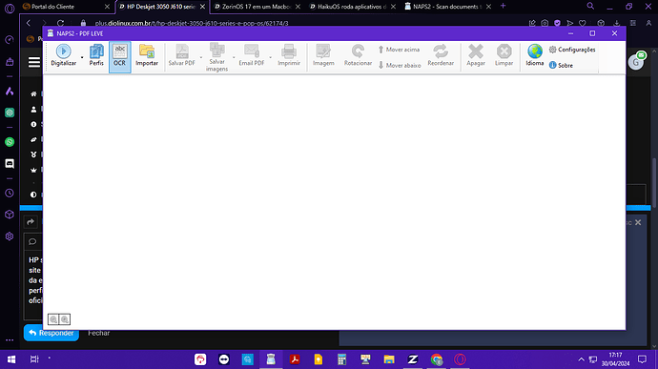Expand the Email PDF dropdown arrow

coord(270,57)
